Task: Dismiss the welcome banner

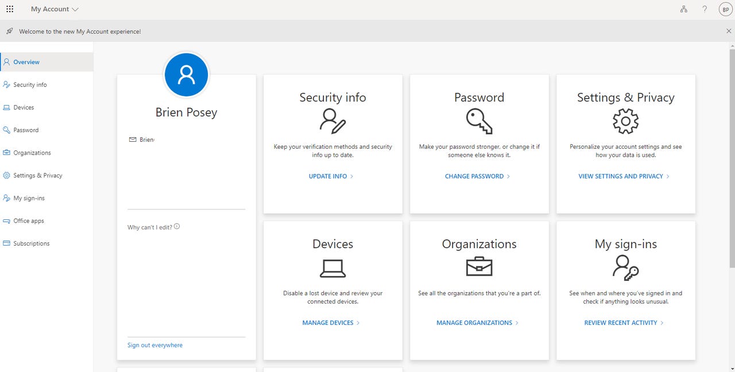Action: pyautogui.click(x=729, y=30)
